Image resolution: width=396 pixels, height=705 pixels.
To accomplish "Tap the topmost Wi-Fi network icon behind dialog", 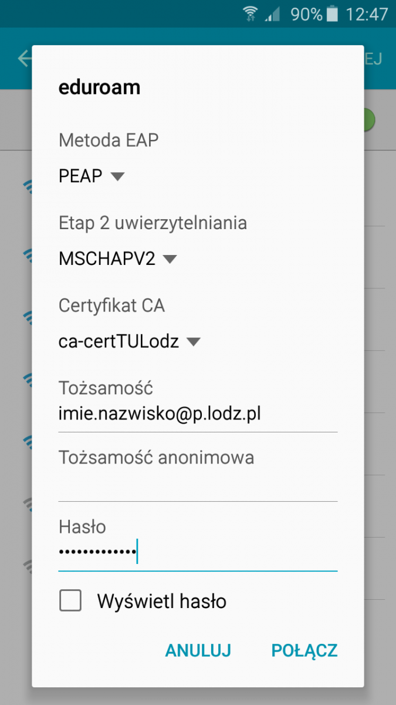I will (27, 187).
